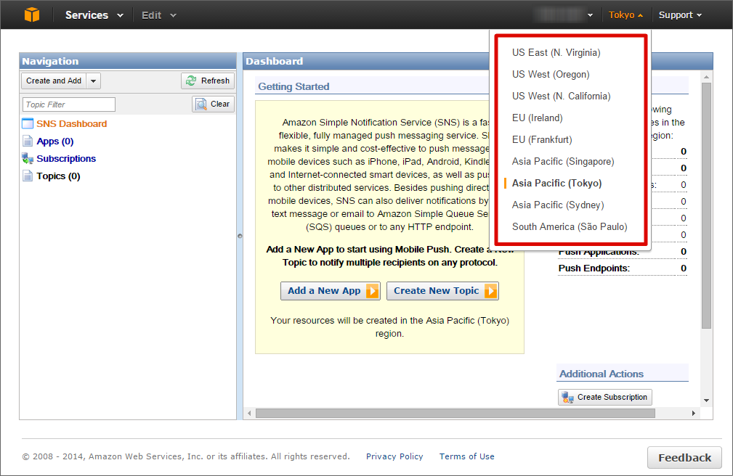Open the Edit dropdown menu

159,15
